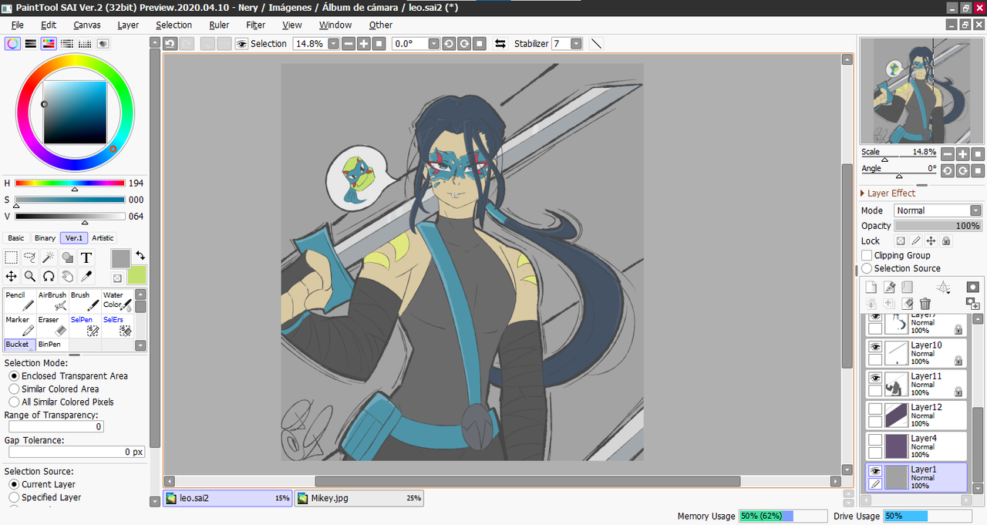This screenshot has height=525, width=987.
Task: Choose the AirBrush tool
Action: click(x=52, y=301)
